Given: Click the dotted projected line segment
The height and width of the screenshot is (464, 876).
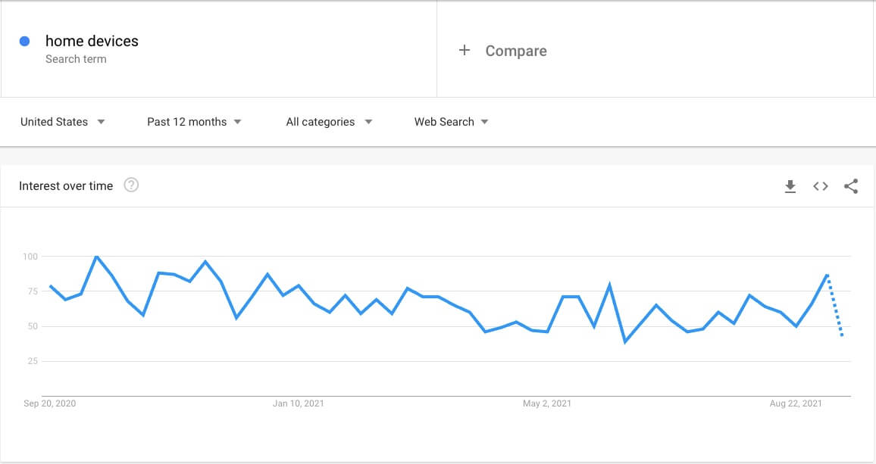Looking at the screenshot, I should pos(835,307).
